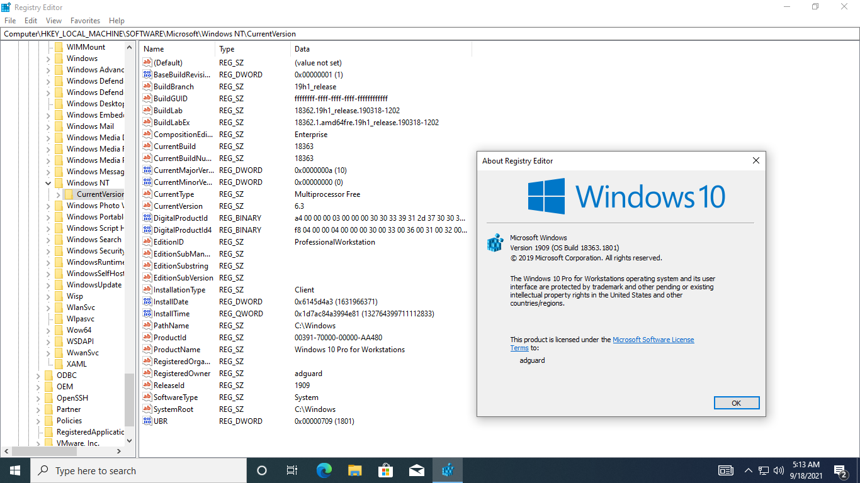Click the CurrentMajorVersion DWORD icon

[x=147, y=170]
